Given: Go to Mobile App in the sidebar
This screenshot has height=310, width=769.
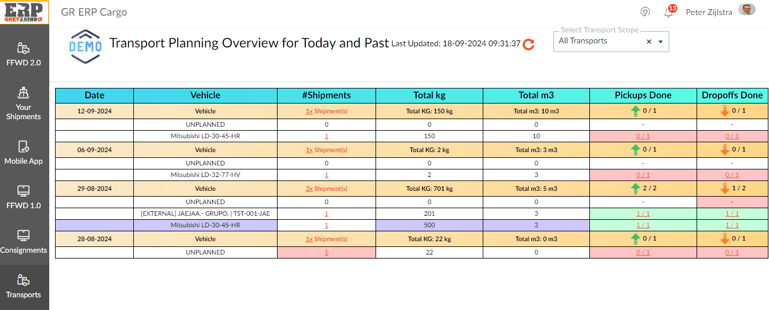Looking at the screenshot, I should (x=24, y=153).
